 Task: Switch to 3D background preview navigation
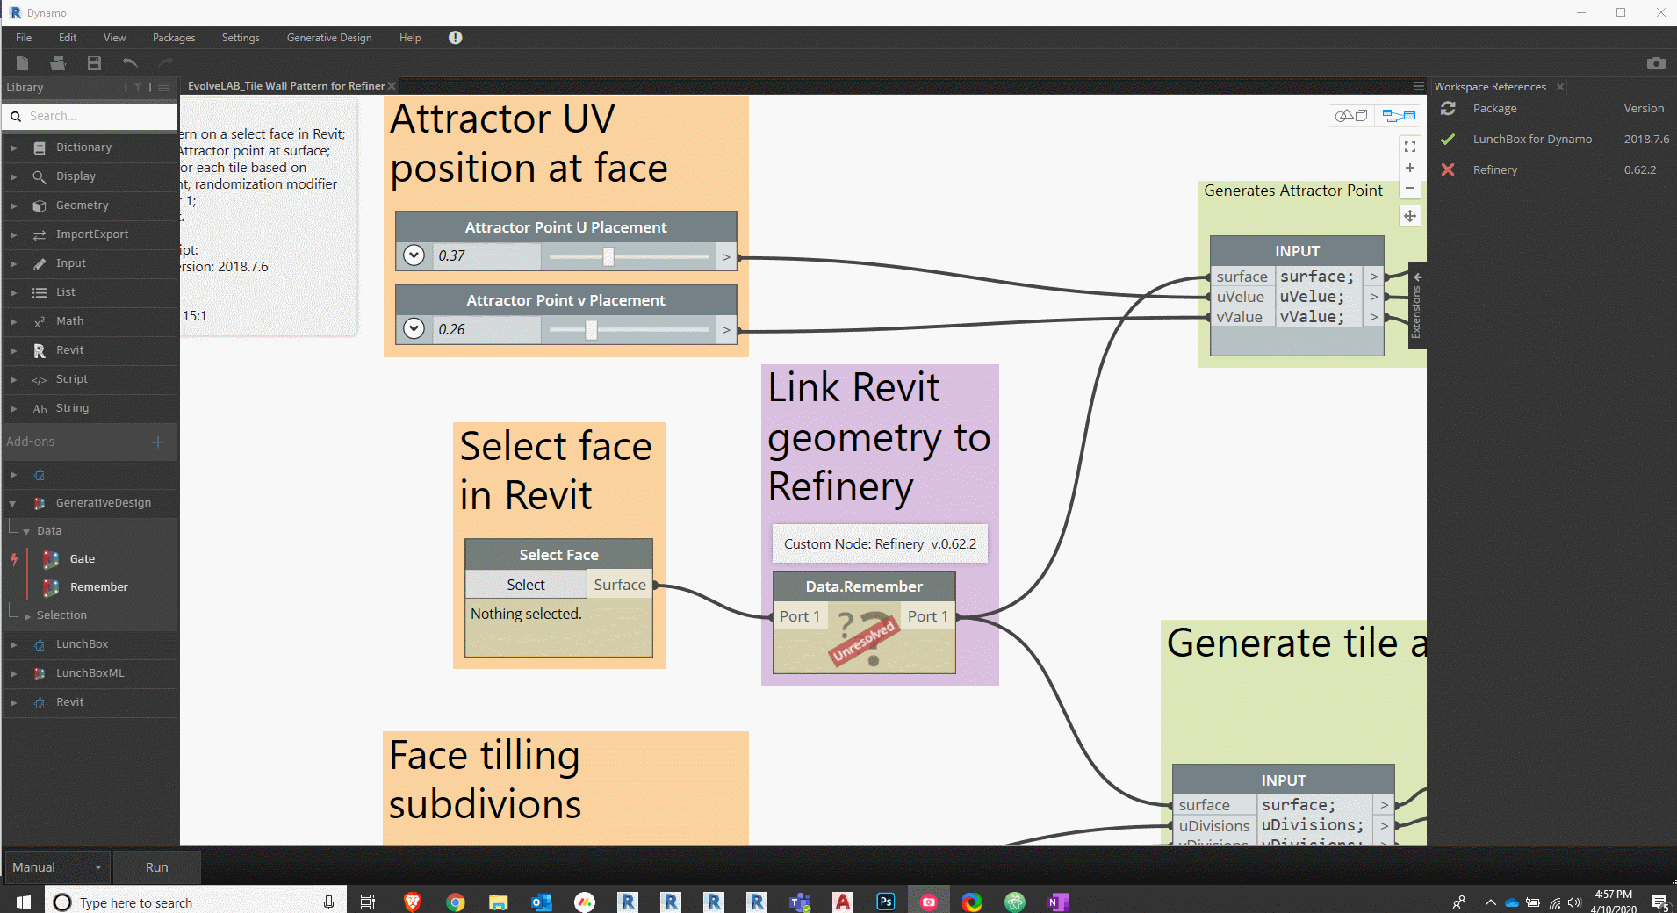pos(1352,115)
